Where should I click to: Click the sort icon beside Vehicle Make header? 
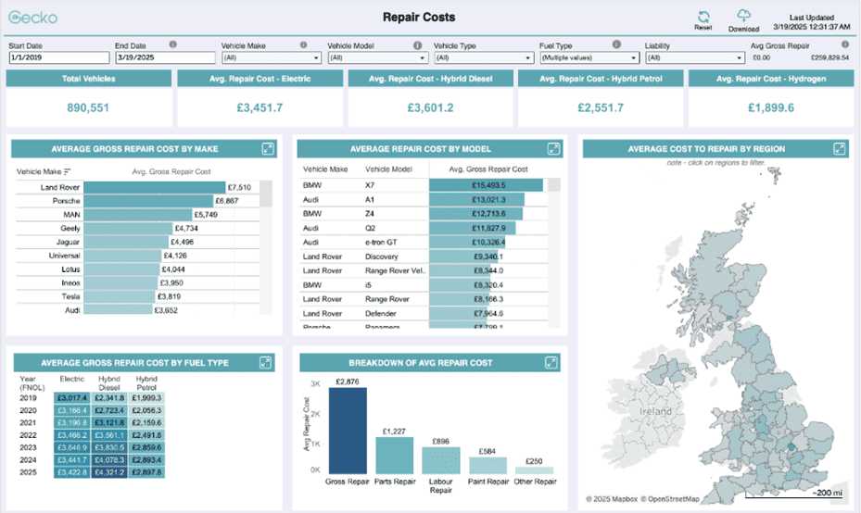click(68, 171)
